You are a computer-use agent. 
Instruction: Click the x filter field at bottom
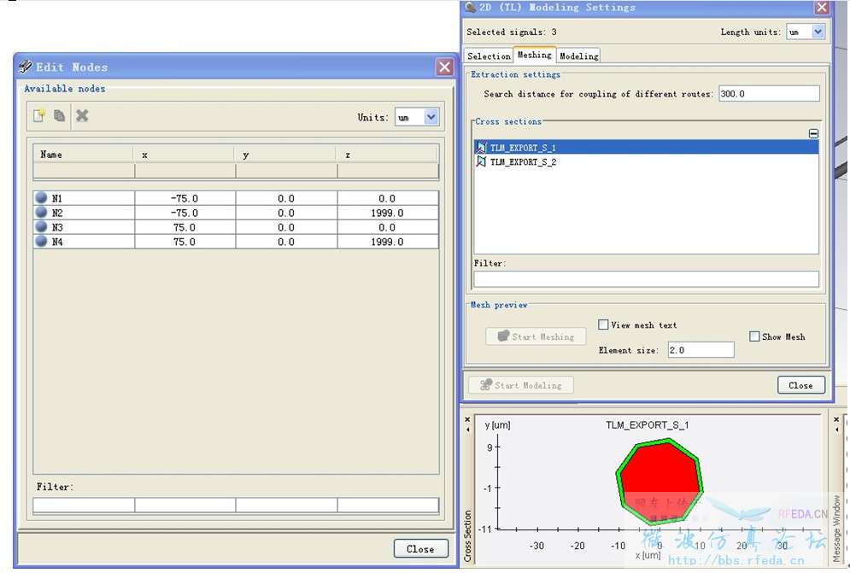(185, 506)
